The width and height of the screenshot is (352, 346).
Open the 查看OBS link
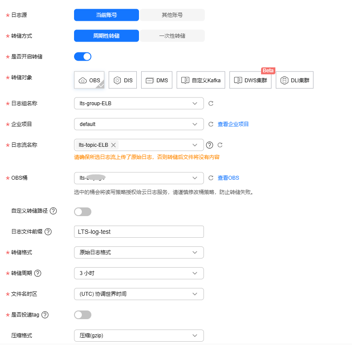(228, 178)
